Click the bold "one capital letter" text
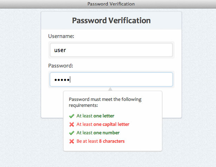This screenshot has width=216, height=167. point(111,124)
